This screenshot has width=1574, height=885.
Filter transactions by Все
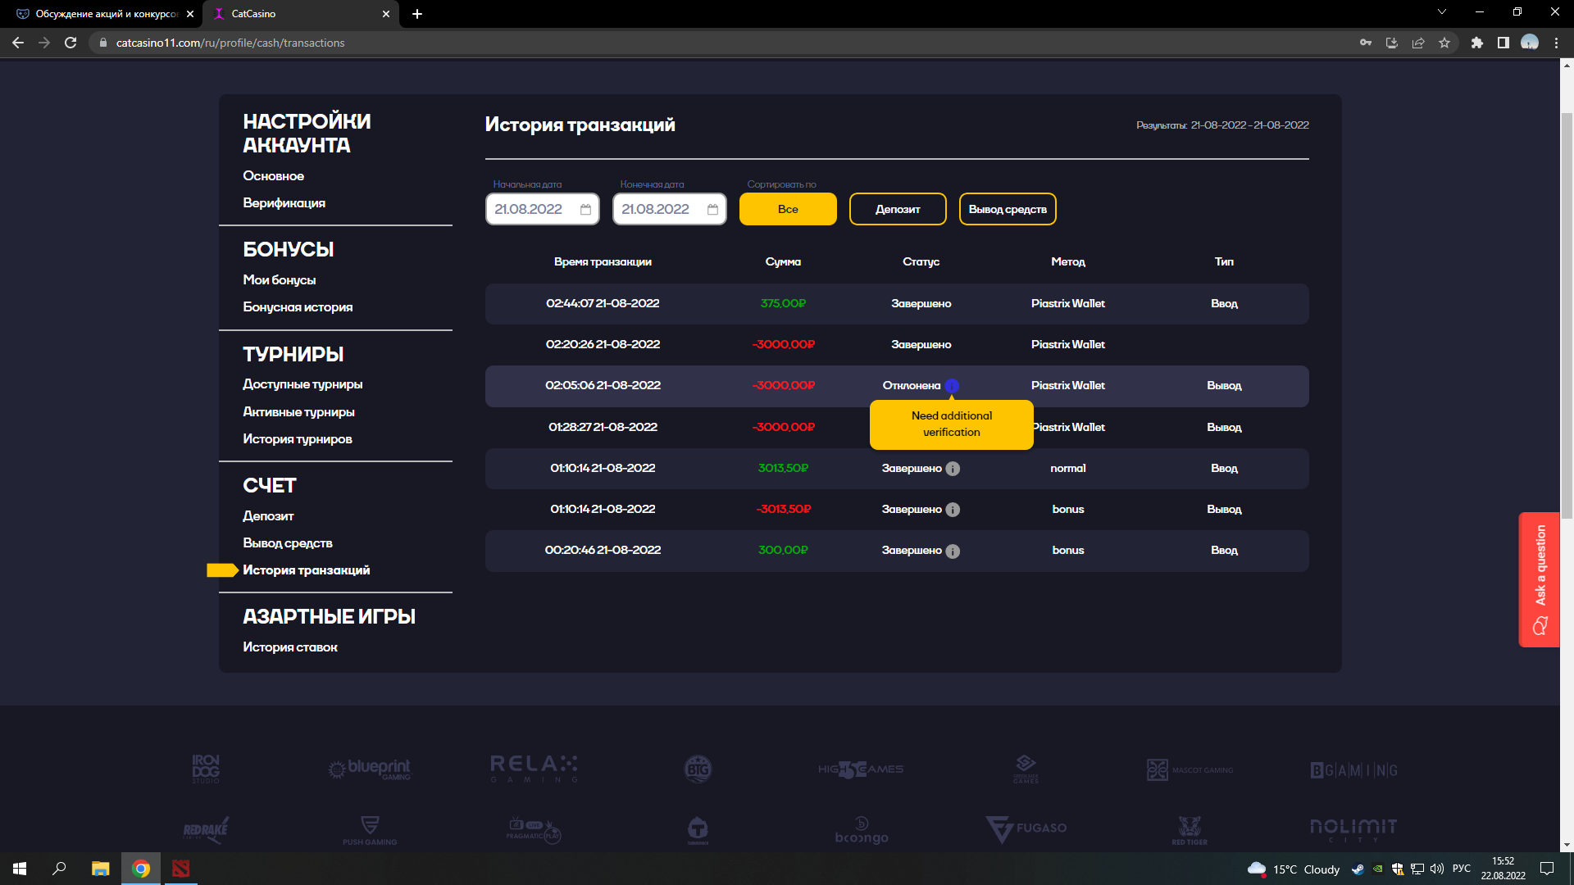pyautogui.click(x=788, y=209)
